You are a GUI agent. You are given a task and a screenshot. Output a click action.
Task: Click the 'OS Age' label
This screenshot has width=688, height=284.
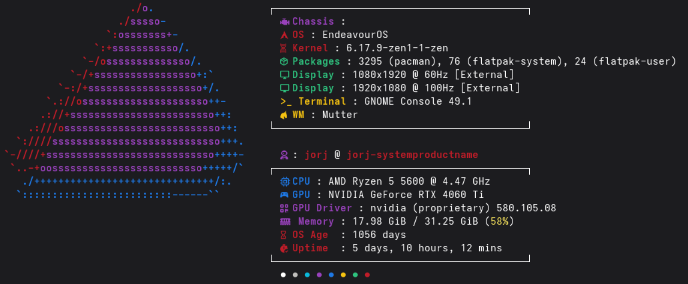tap(310, 235)
